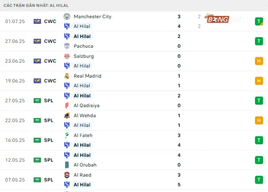Viewport: 268px width, 192px height.
Task: Click the Al Orubah team logo
Action: click(67, 165)
